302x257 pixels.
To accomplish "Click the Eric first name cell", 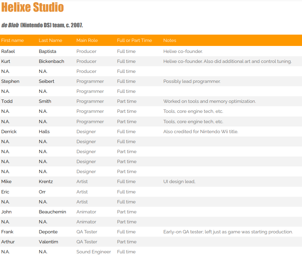I will coord(5,192).
